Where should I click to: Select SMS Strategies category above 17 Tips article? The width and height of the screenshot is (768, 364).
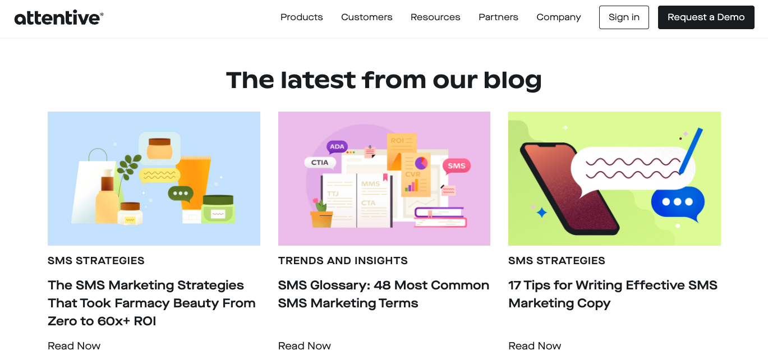[x=557, y=261]
